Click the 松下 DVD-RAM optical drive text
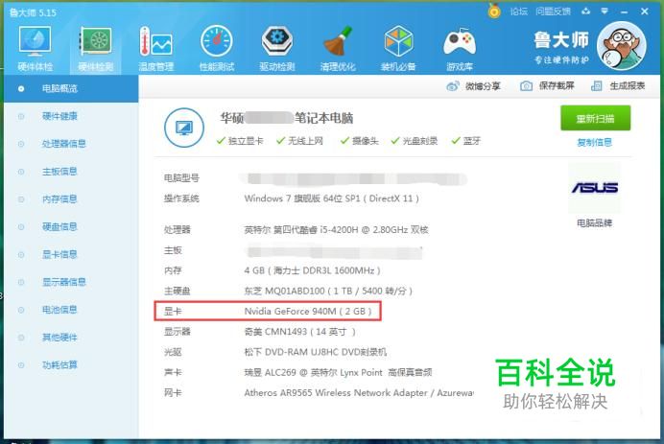This screenshot has width=664, height=444. 316,352
